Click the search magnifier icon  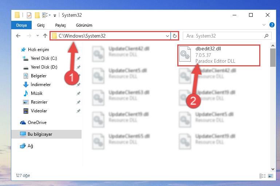266,36
